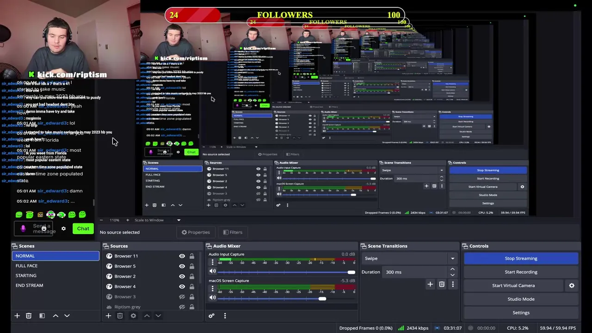The image size is (592, 333).
Task: Move source down in the Sources list
Action: [x=158, y=315]
